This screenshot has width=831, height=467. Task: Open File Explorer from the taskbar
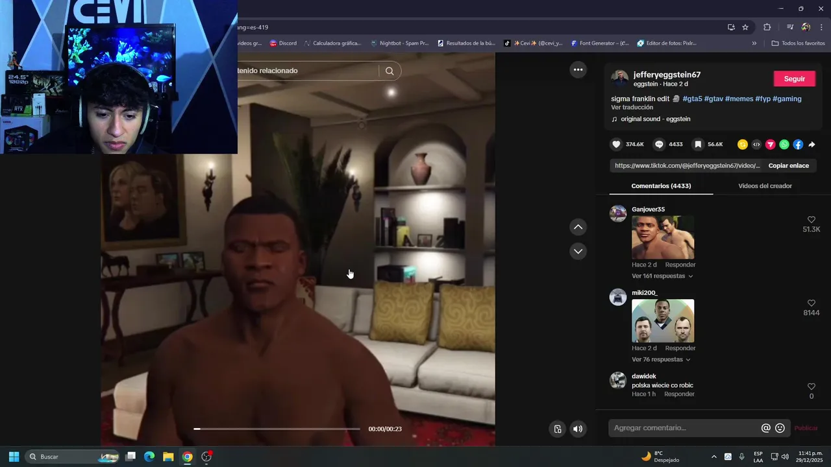[168, 457]
